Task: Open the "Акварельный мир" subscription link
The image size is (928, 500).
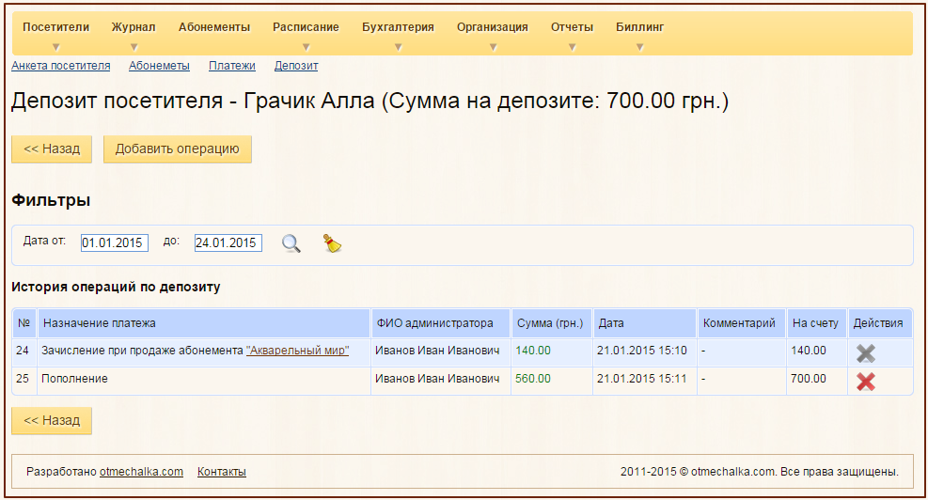Action: click(x=297, y=351)
